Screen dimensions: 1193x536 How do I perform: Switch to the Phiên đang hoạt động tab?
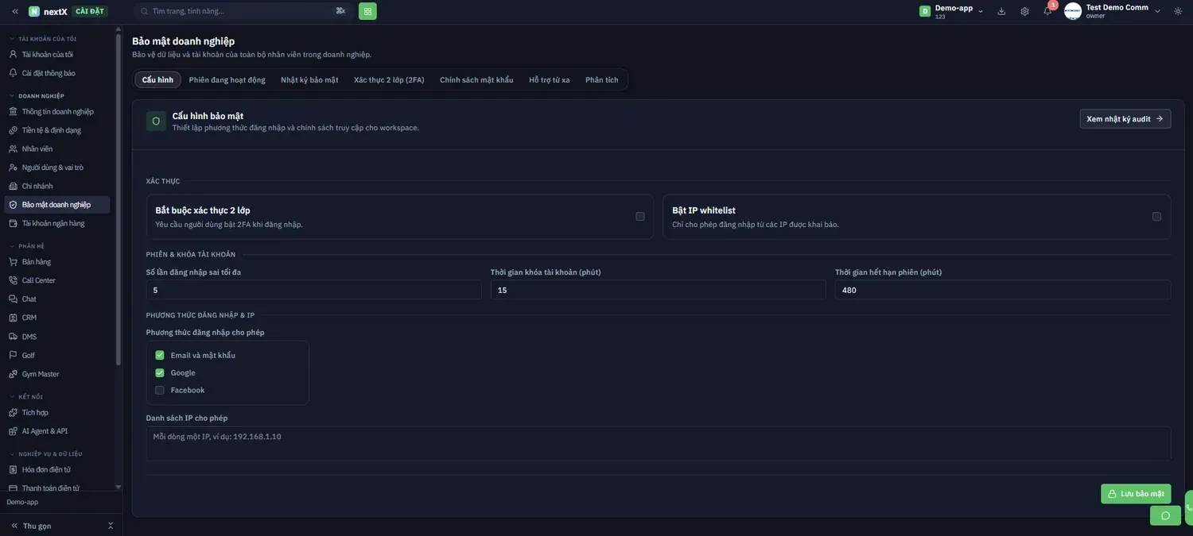coord(227,79)
